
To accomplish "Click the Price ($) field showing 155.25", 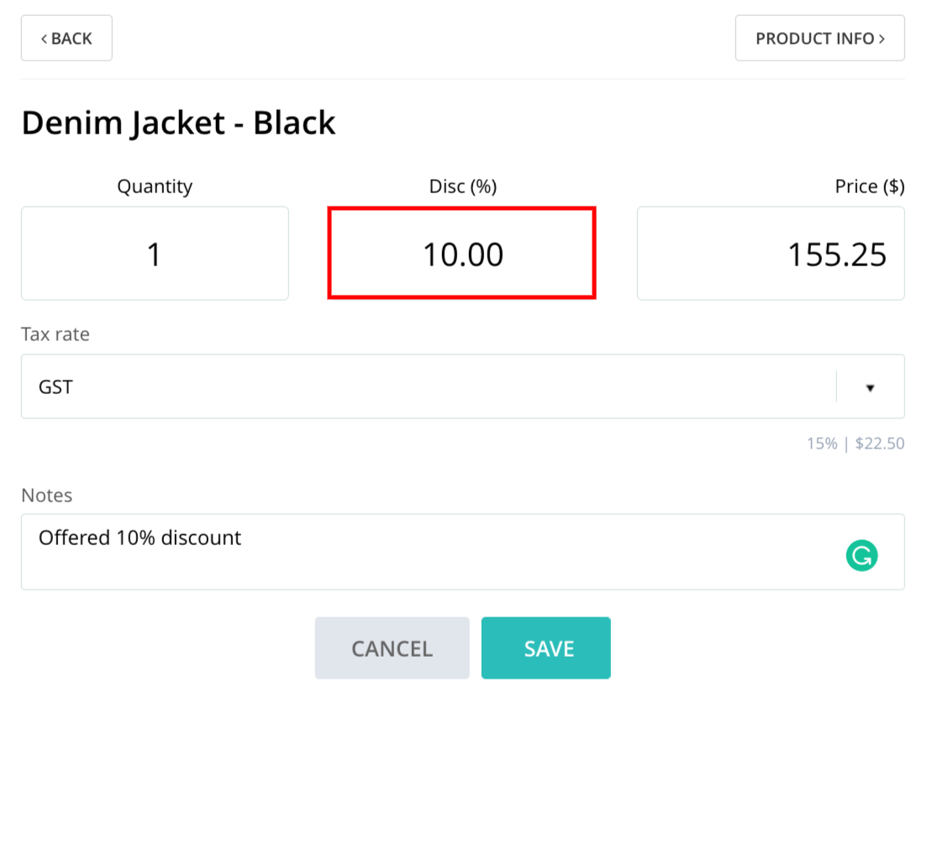I will pyautogui.click(x=771, y=254).
